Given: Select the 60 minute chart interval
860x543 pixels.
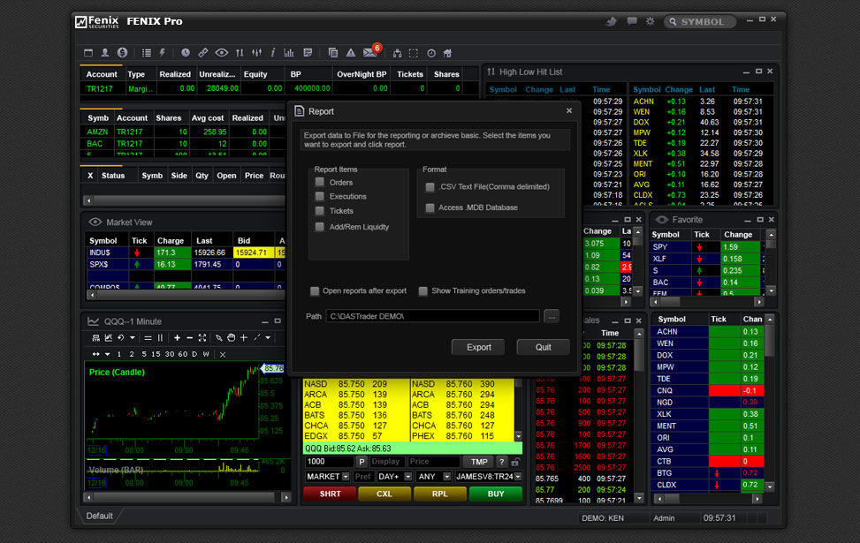Looking at the screenshot, I should coord(183,354).
